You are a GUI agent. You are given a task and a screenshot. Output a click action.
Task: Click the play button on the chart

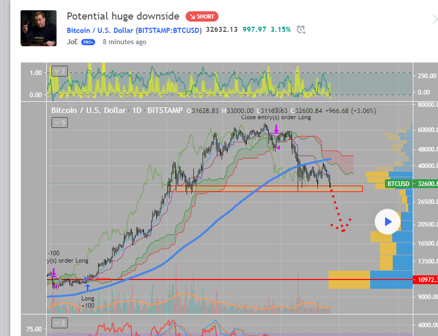(x=388, y=222)
